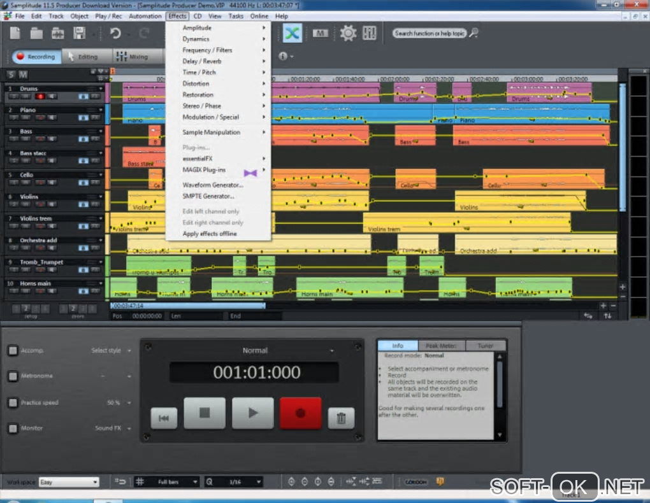Click the blue crossfade X toolbar icon
The height and width of the screenshot is (503, 650).
click(292, 33)
